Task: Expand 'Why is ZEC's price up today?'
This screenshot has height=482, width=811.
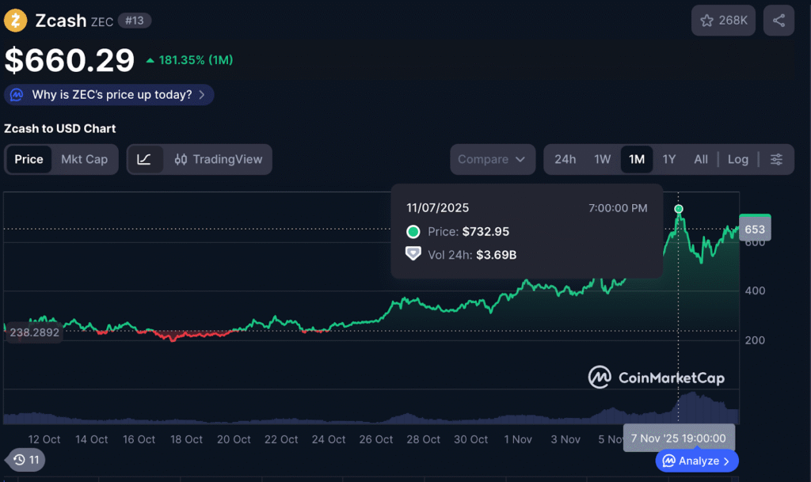Action: pyautogui.click(x=109, y=95)
